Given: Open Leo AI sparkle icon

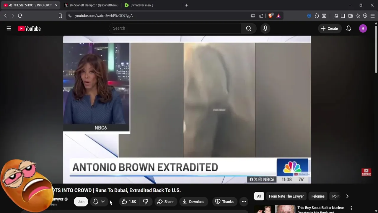Looking at the screenshot, I should point(358,16).
